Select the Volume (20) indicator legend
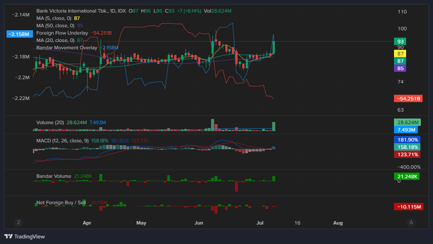Viewport: 433px width, 244px height. pos(50,122)
